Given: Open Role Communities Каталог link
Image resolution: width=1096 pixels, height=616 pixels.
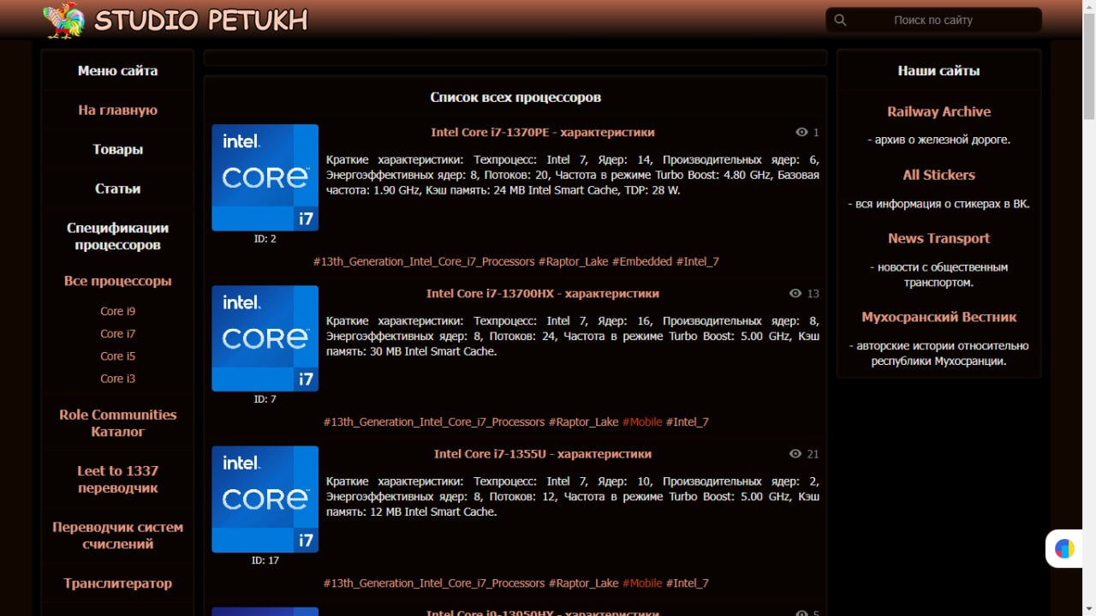Looking at the screenshot, I should click(117, 423).
